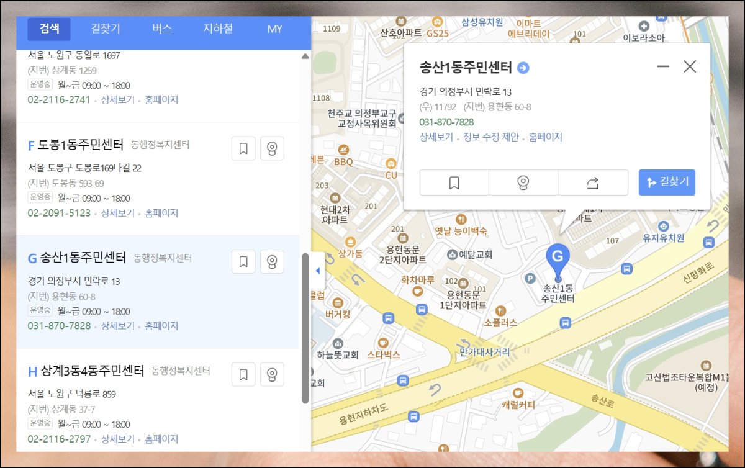Screen dimensions: 745x468
Task: Click the 옛날 능이백숙 restaurant icon
Action: (460, 219)
